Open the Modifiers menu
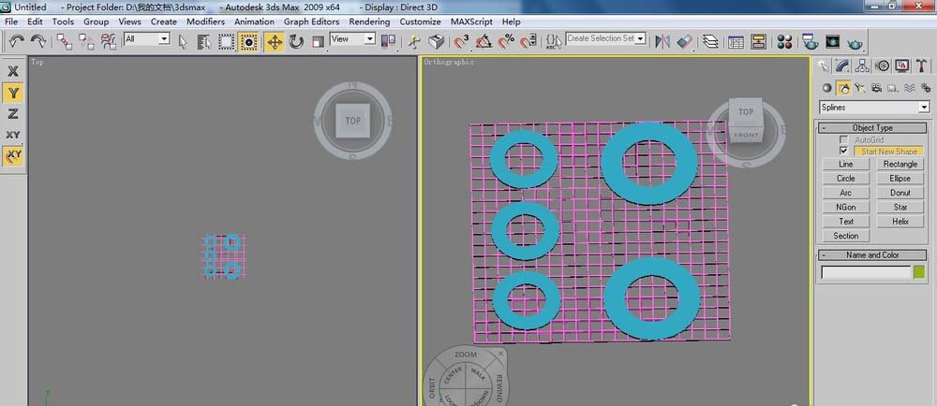 point(205,22)
